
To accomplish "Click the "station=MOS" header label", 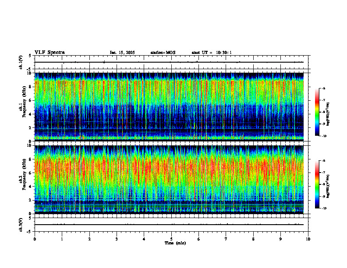I will click(163, 53).
